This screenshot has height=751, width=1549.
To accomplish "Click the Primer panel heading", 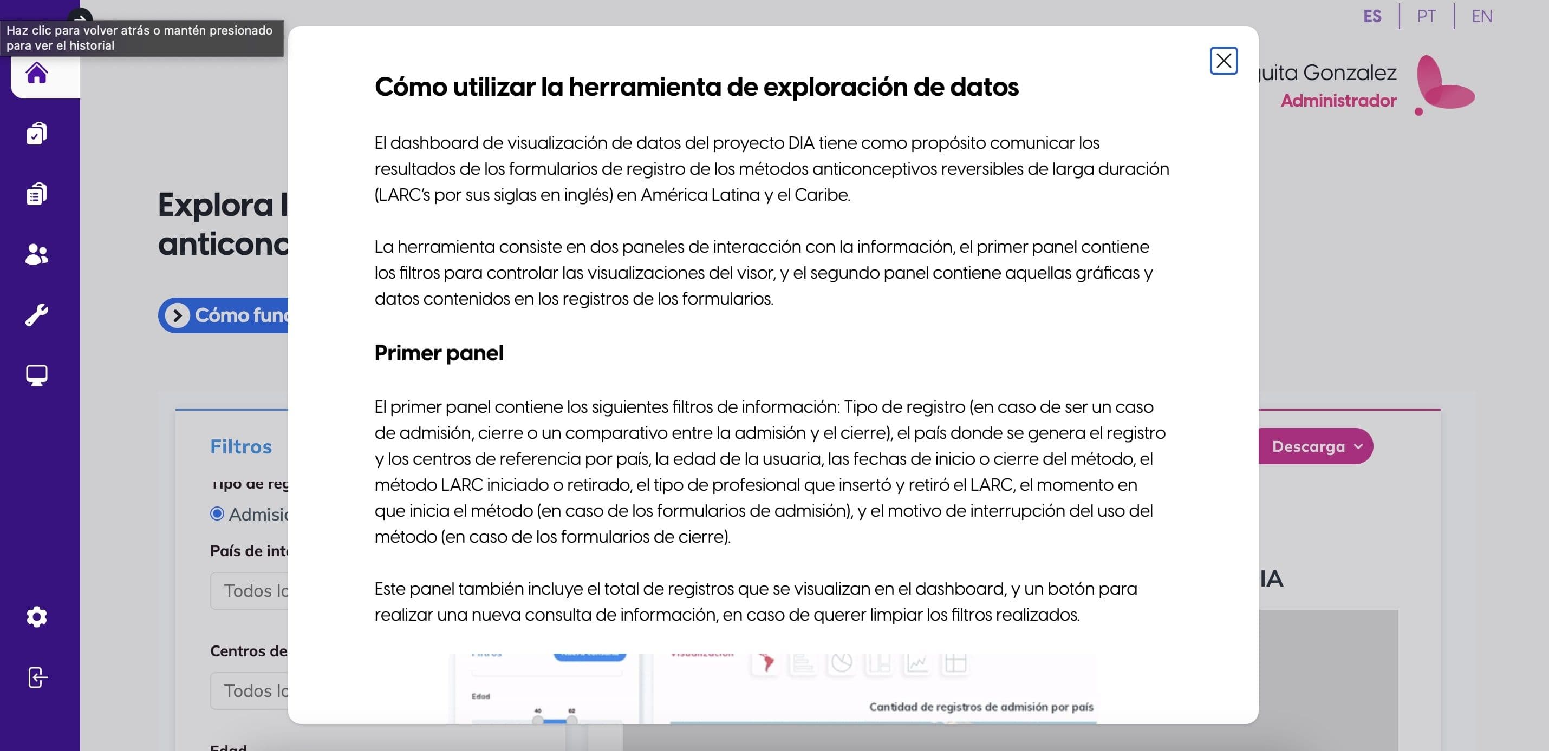I will coord(439,353).
